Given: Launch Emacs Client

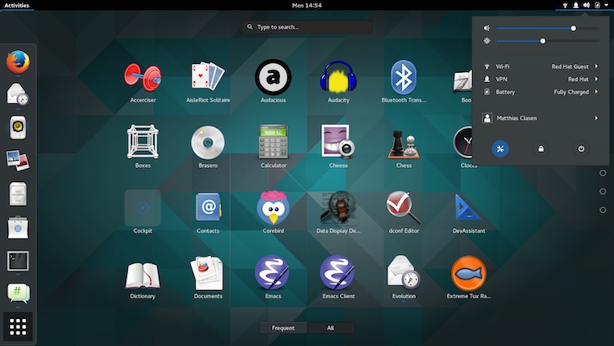Looking at the screenshot, I should [x=338, y=278].
